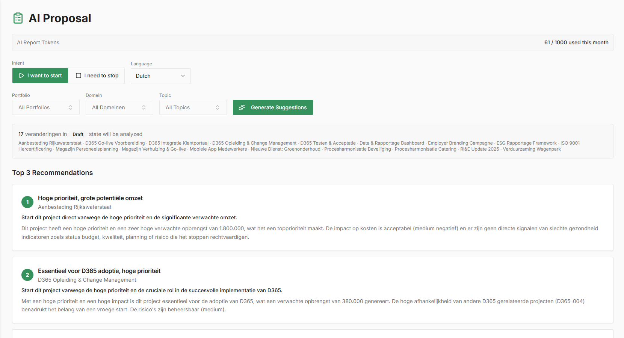
Task: Open 'Hoge prioriteit, grote potentiële omzet' recommendation title
Action: pyautogui.click(x=90, y=198)
